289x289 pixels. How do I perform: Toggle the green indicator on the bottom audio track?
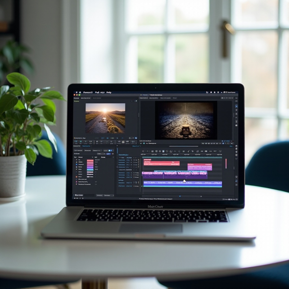(142, 186)
